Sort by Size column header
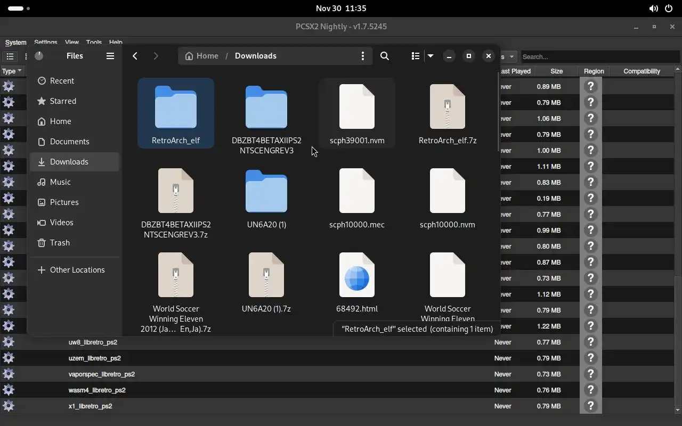This screenshot has width=682, height=426. (x=557, y=71)
